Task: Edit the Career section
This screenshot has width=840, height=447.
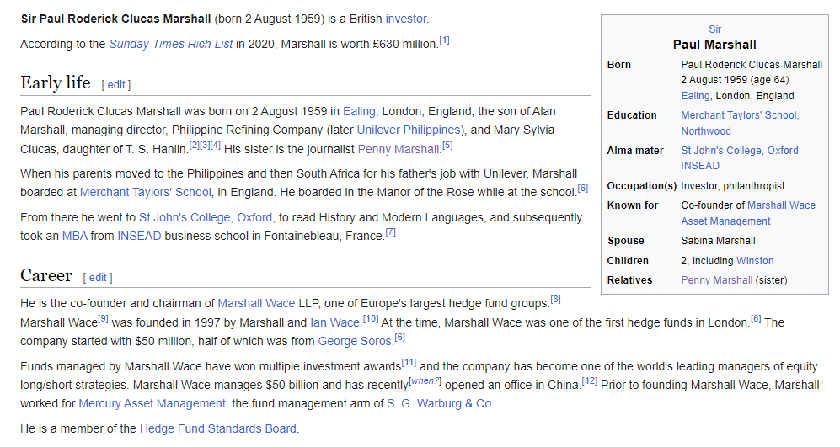Action: (x=98, y=277)
